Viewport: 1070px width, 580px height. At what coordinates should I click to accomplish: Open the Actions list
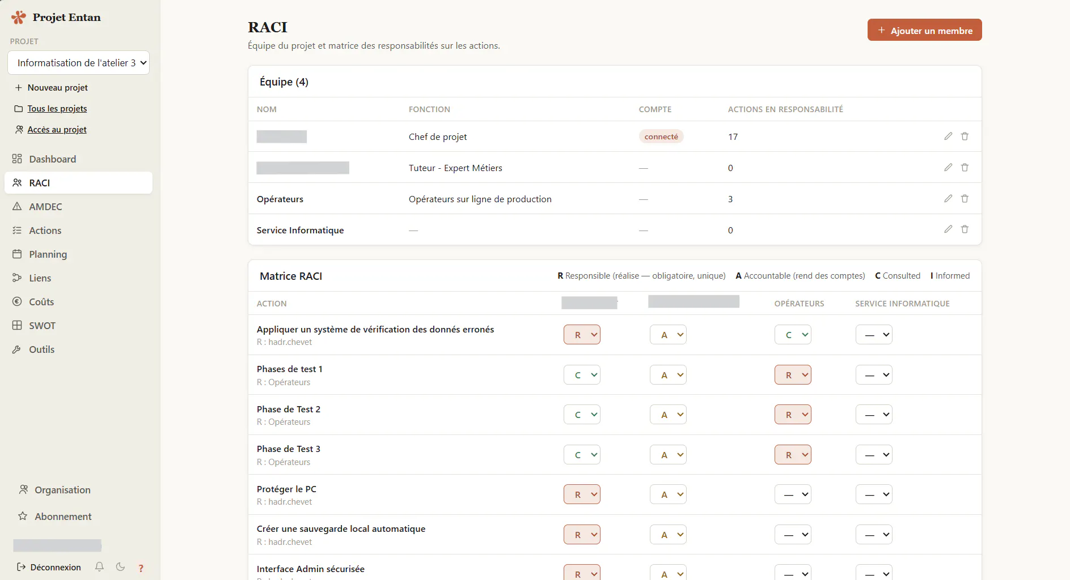[78, 231]
